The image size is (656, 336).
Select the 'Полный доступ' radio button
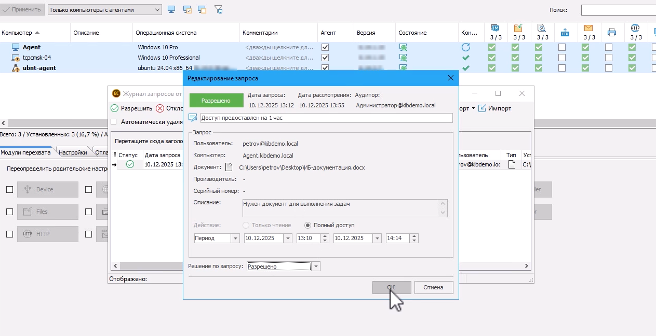click(x=308, y=225)
